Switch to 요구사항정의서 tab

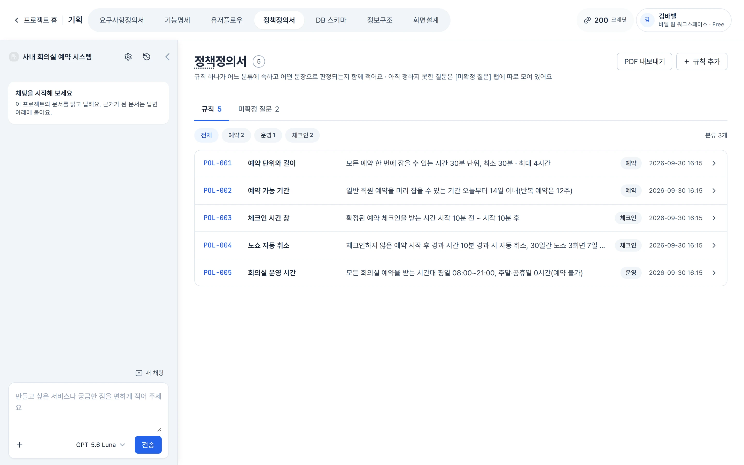tap(122, 20)
